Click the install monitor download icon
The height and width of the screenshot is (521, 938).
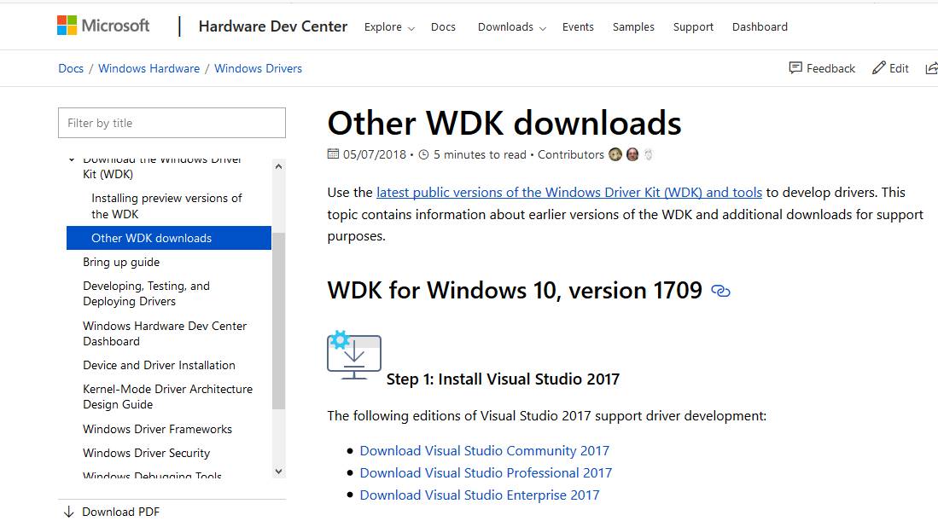(354, 355)
